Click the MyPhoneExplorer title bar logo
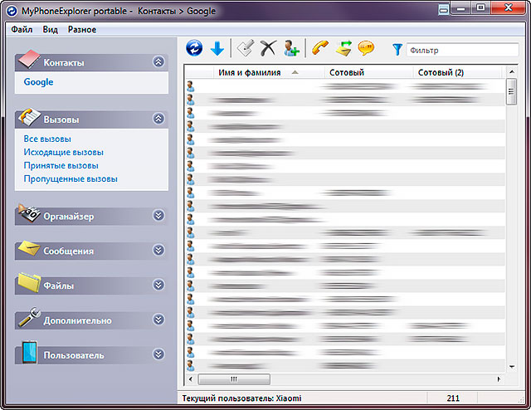The height and width of the screenshot is (410, 531). pos(12,11)
